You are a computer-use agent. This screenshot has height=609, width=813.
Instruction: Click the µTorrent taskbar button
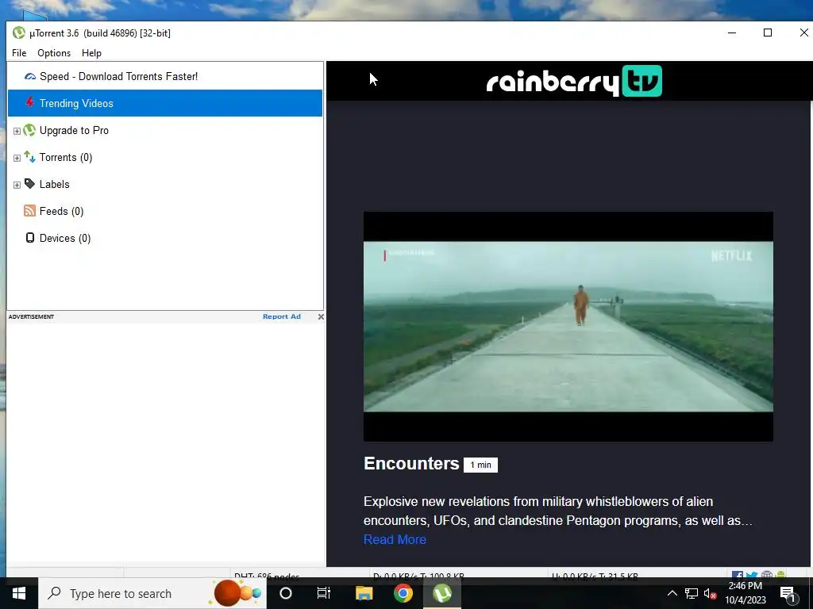point(442,593)
